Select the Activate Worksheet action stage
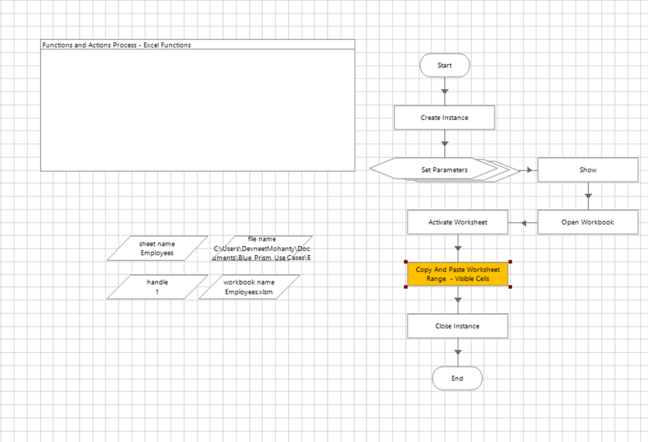This screenshot has width=648, height=442. pos(457,222)
